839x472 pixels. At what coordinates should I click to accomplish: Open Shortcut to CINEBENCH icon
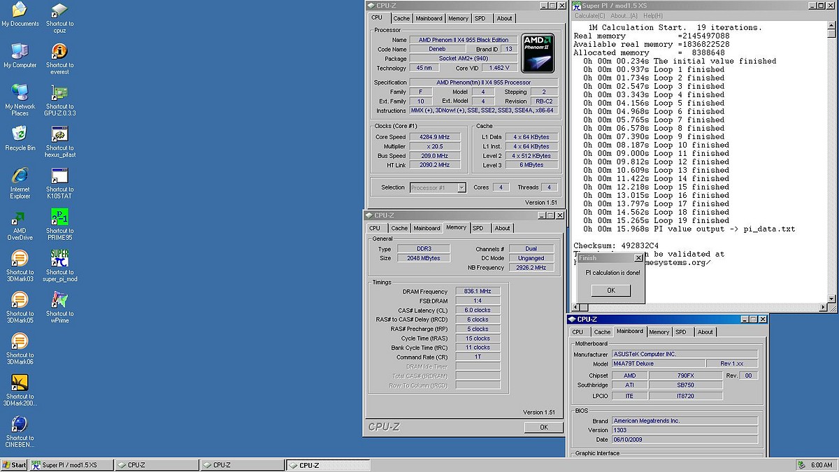[x=20, y=431]
